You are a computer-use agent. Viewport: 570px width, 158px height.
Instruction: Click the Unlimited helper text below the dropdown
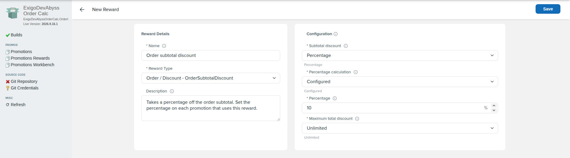point(312,137)
